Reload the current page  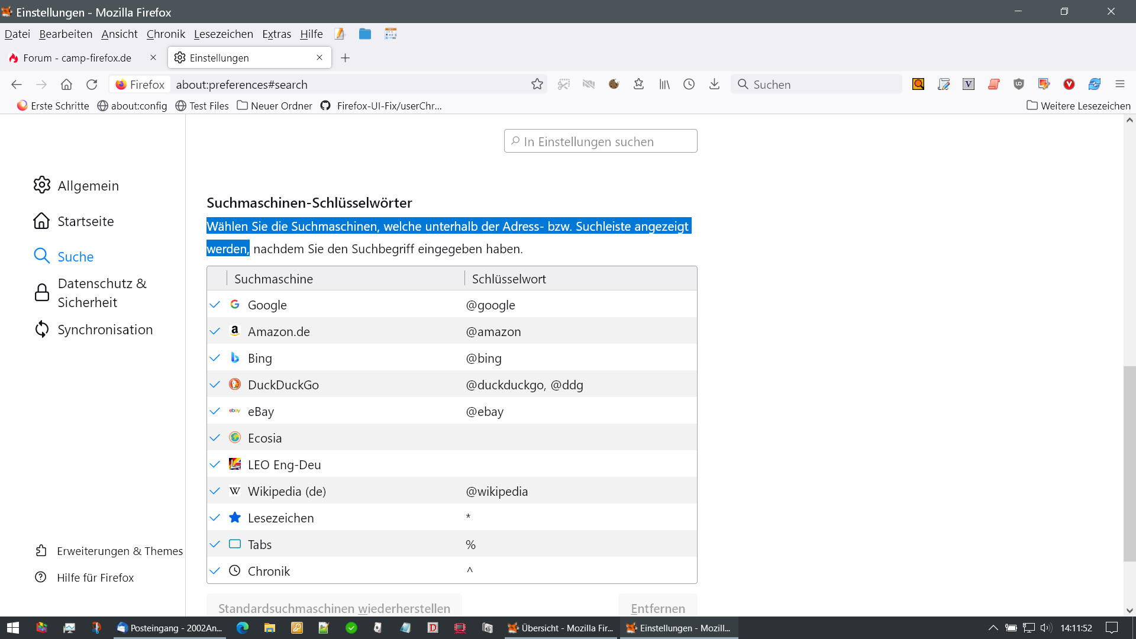[92, 84]
